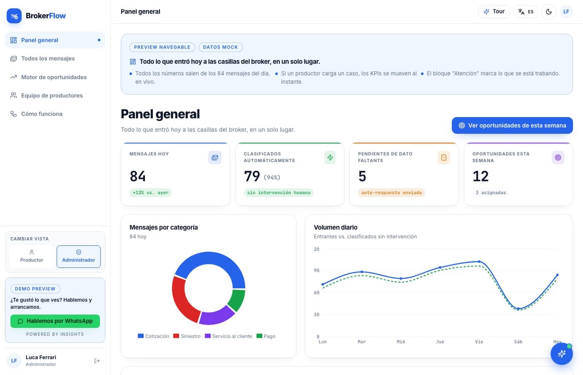Click the DEMO PREVIEW badge
Screen dimensions: 583x375
click(35, 289)
